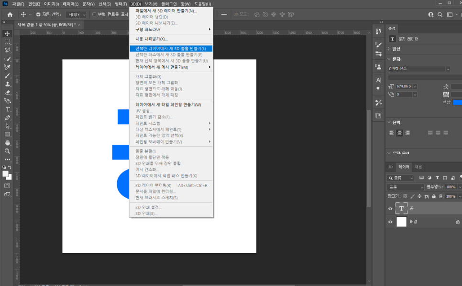Choose 선택한 레이어에서 새 3D 돌출 만들기

171,49
